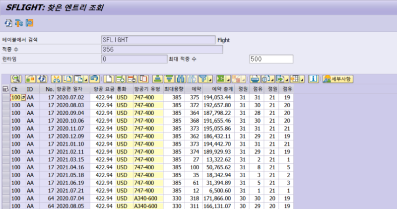Screen dimensions: 397x209
Task: Click the Print icon in grid toolbar
Action: point(255,79)
